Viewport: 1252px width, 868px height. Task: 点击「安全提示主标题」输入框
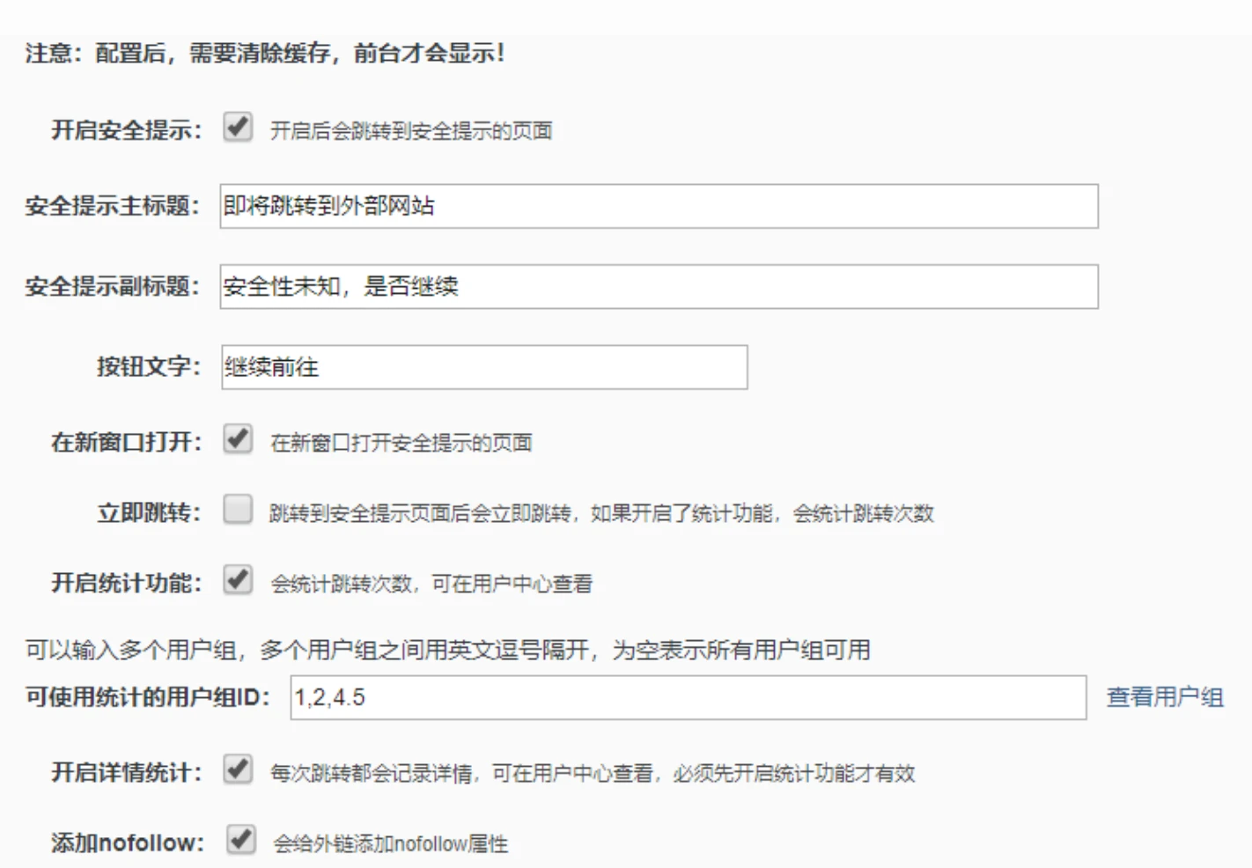coord(616,206)
